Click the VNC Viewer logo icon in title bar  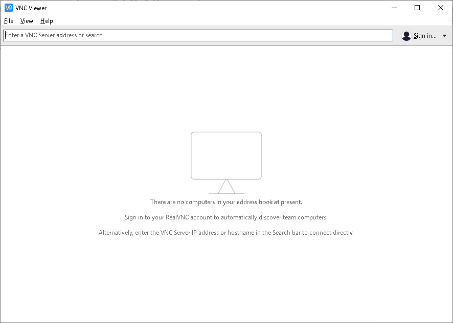click(9, 8)
